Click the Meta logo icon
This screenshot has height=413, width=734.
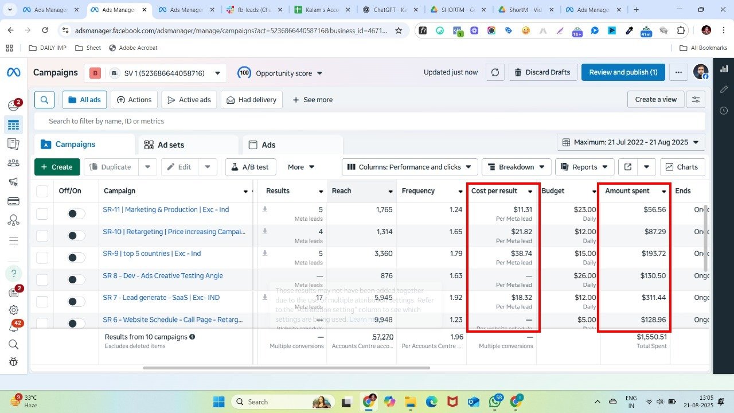[x=13, y=72]
